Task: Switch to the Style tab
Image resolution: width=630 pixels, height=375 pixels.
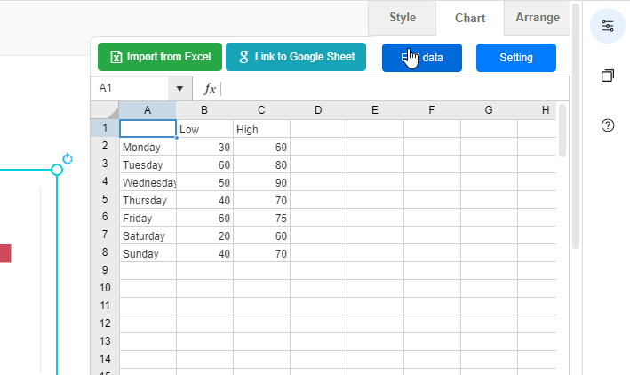Action: (402, 18)
